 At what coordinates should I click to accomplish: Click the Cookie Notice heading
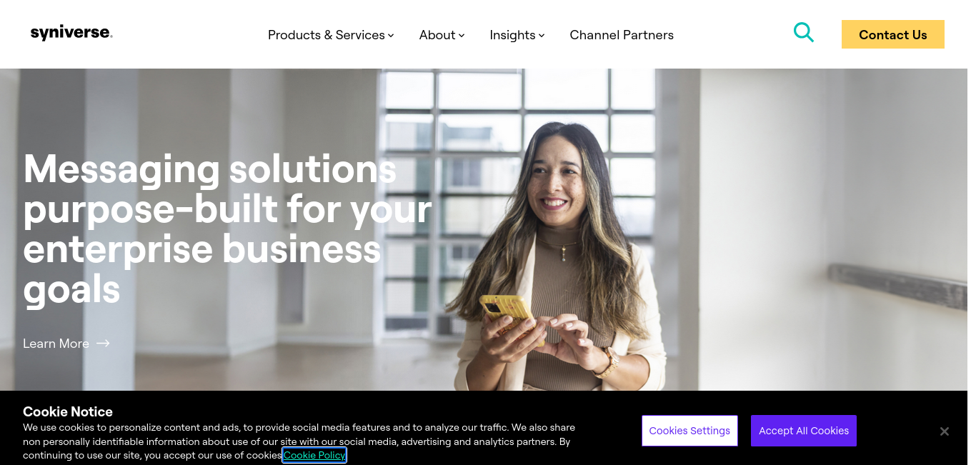click(68, 411)
